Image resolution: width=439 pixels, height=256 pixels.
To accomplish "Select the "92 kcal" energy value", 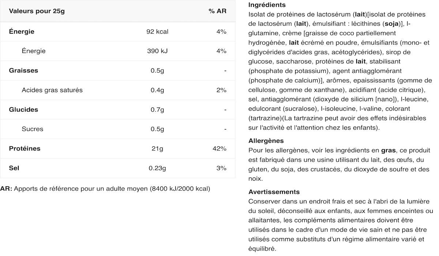I will click(x=157, y=31).
